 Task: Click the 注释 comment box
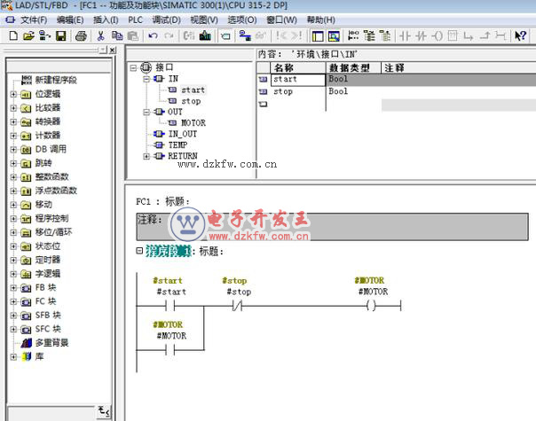pos(332,227)
